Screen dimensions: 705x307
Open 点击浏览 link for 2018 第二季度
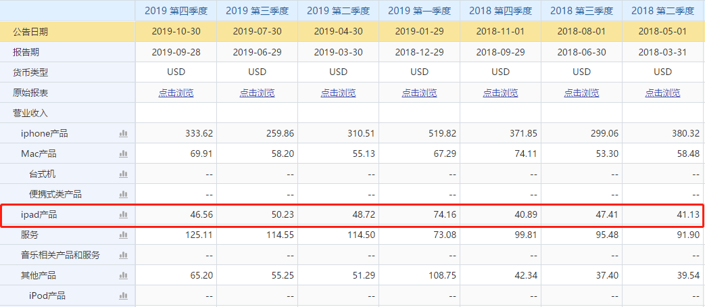coord(662,93)
